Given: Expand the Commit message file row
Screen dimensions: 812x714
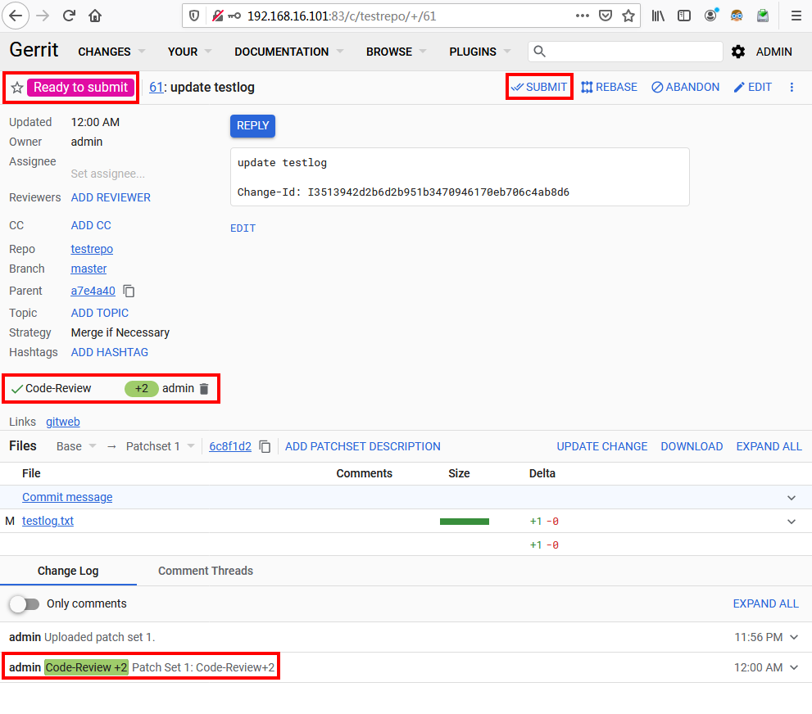Looking at the screenshot, I should [x=792, y=498].
